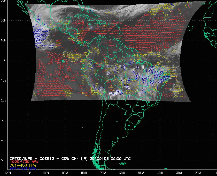Click the 50S latitude label
This screenshot has width=217, height=176.
click(x=3, y=160)
